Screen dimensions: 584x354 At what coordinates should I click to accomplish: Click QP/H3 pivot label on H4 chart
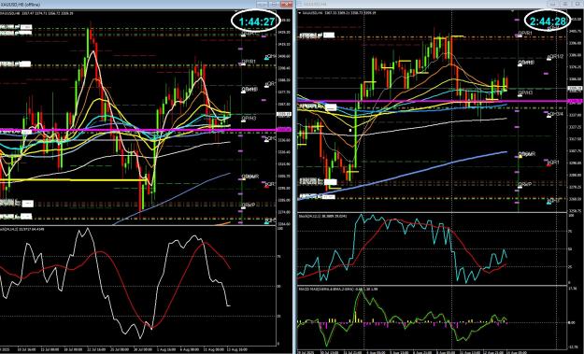(525, 92)
